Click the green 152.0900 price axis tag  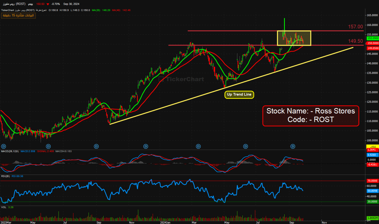372,38
